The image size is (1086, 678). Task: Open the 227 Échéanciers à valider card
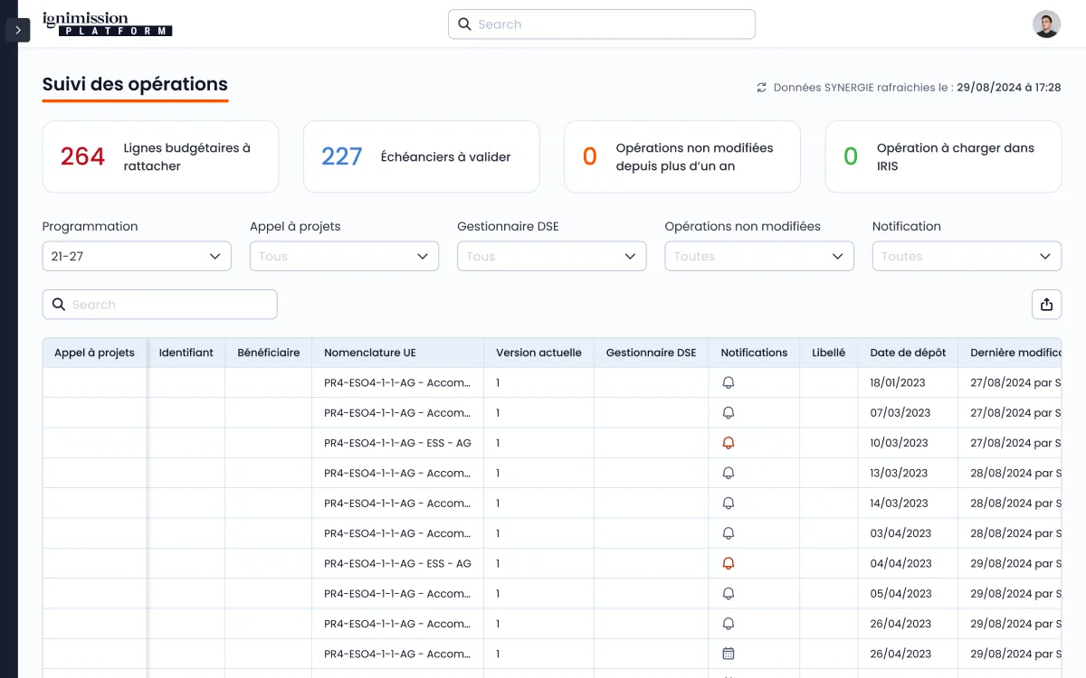421,156
